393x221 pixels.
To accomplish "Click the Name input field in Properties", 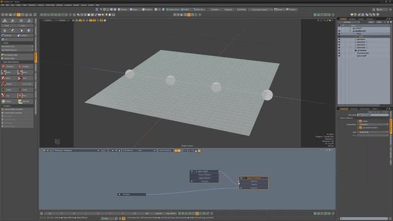I will coord(373,115).
